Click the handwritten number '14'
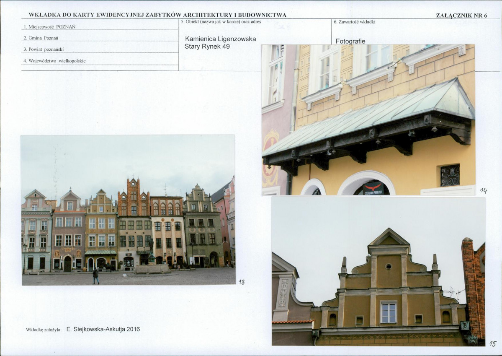 click(484, 191)
